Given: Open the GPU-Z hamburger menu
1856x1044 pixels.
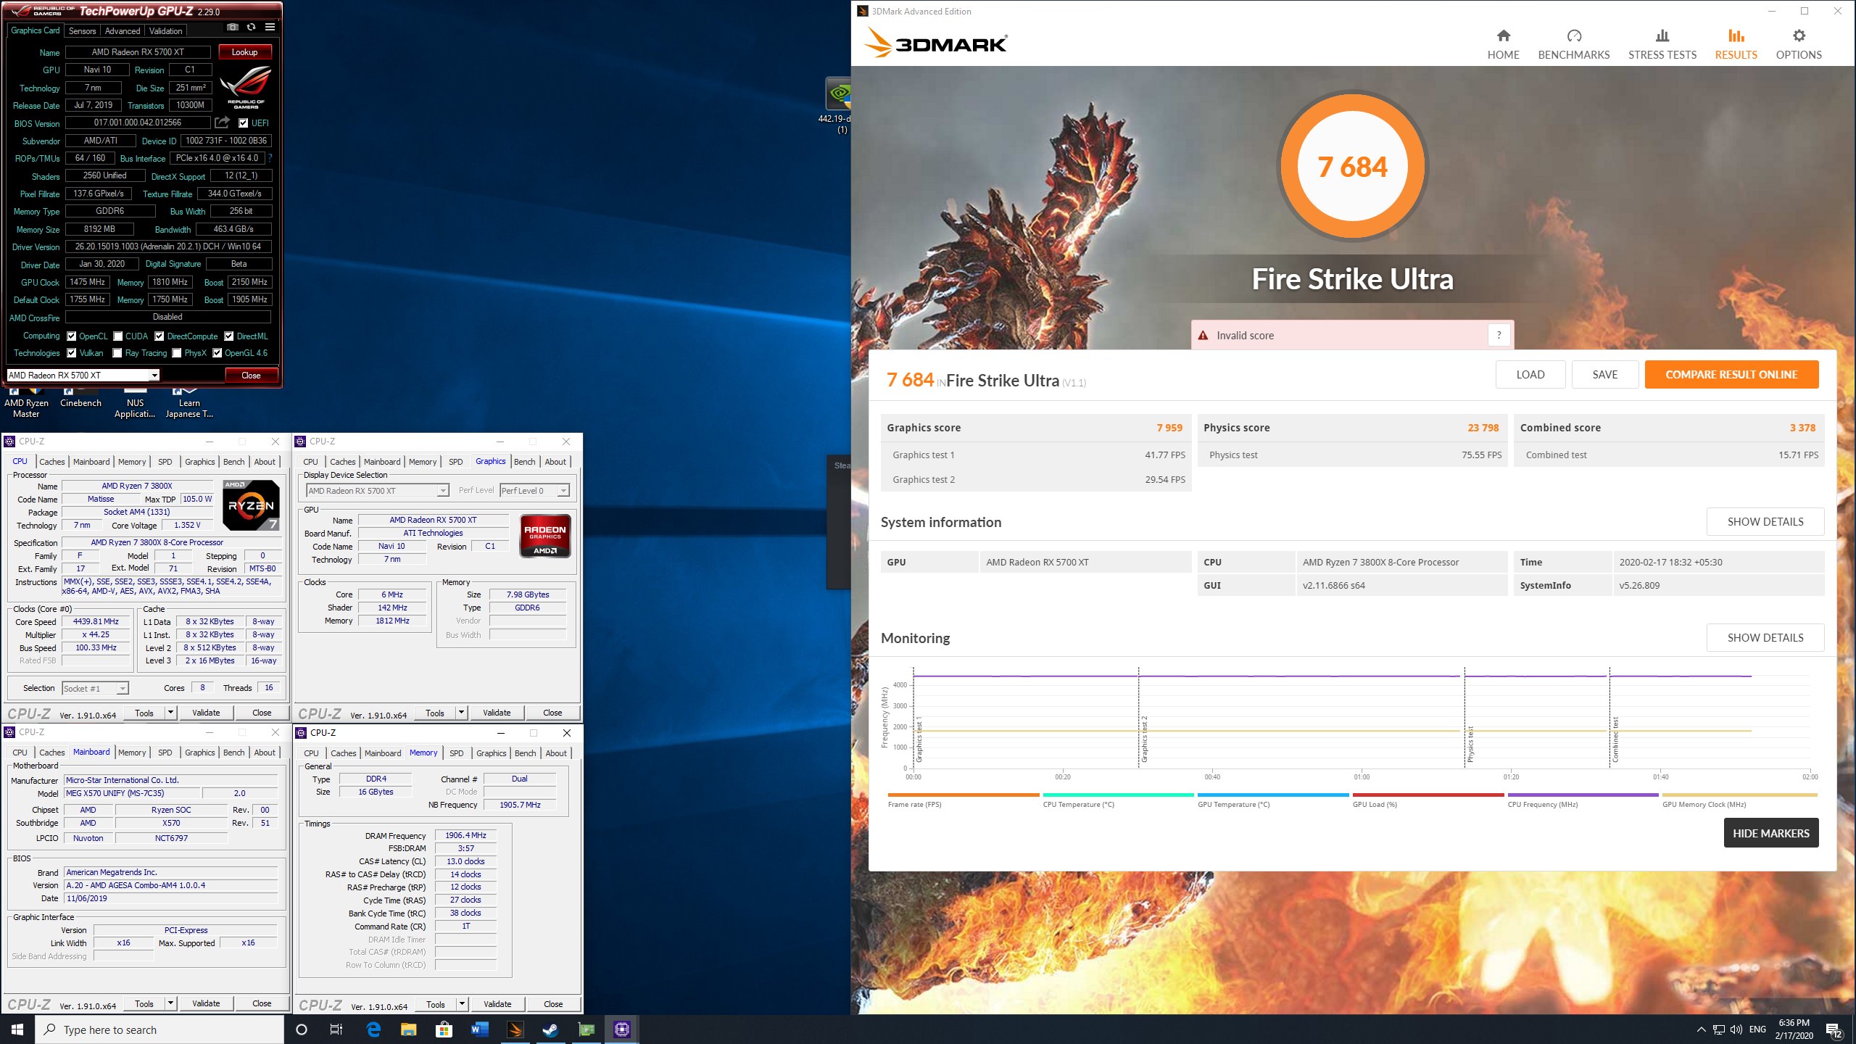Looking at the screenshot, I should [x=270, y=28].
